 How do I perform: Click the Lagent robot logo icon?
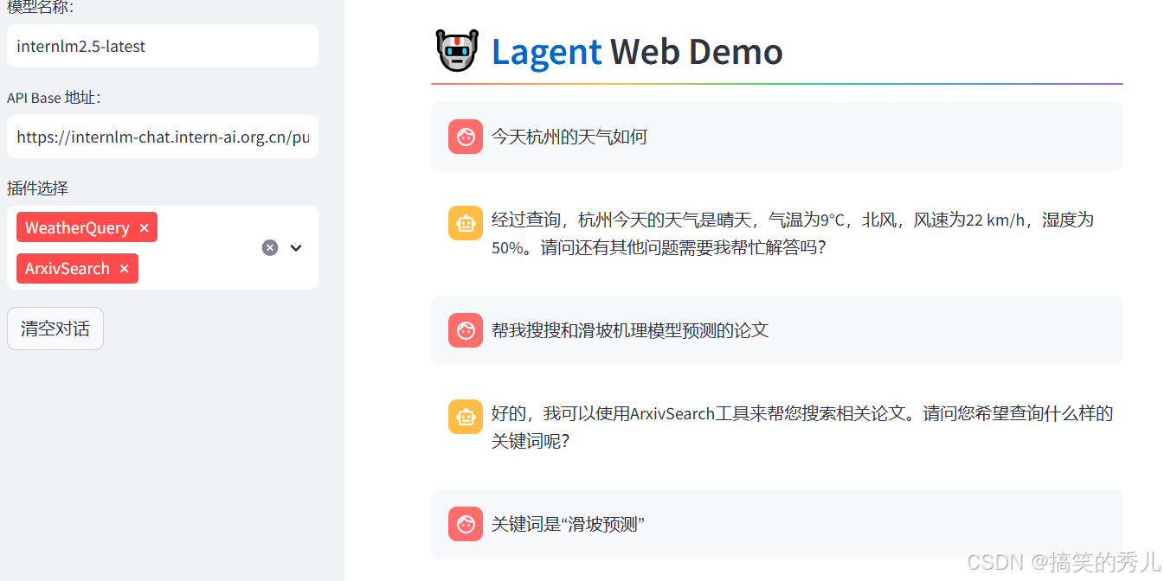pyautogui.click(x=456, y=51)
